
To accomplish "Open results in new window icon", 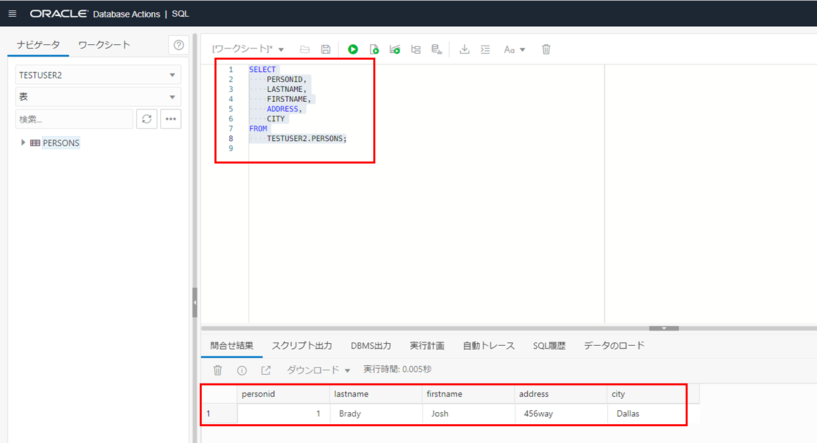I will (266, 370).
